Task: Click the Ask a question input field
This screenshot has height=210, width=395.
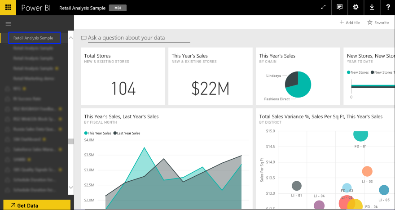Action: [x=129, y=38]
